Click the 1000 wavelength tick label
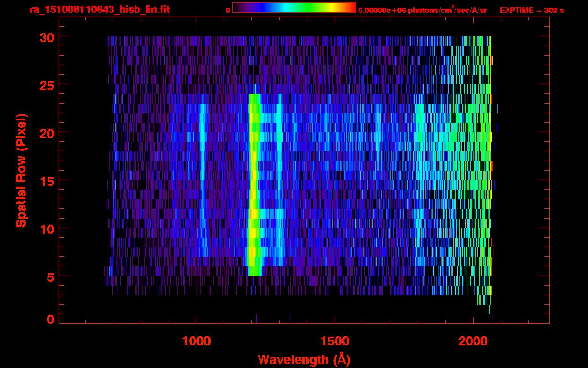 tap(196, 341)
